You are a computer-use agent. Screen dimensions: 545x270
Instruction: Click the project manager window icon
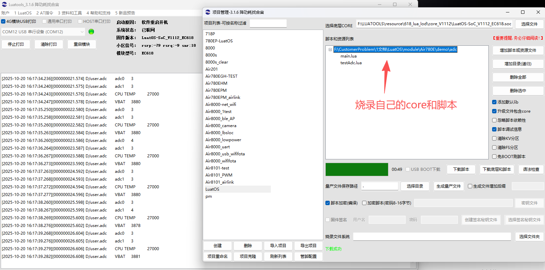pos(208,12)
